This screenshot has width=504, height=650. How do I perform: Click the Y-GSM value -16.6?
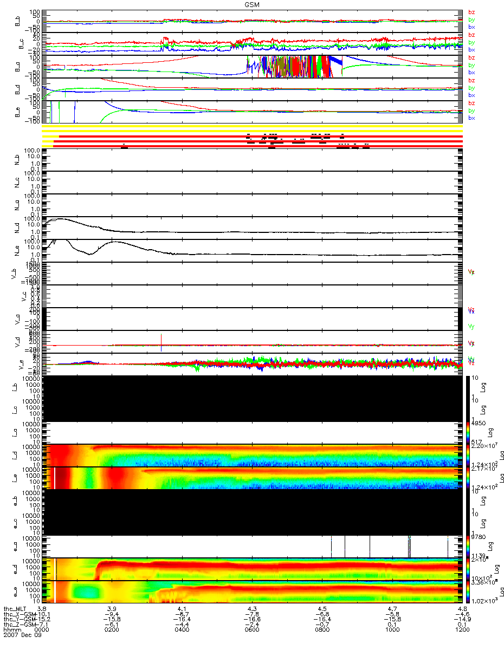point(252,620)
